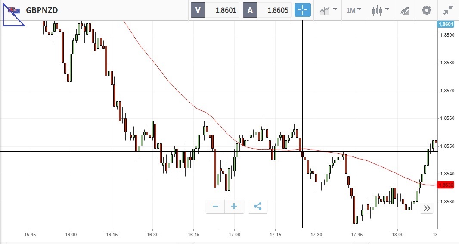Viewport: 459px width, 244px height.
Task: Zoom out with the minus button
Action: [x=215, y=206]
